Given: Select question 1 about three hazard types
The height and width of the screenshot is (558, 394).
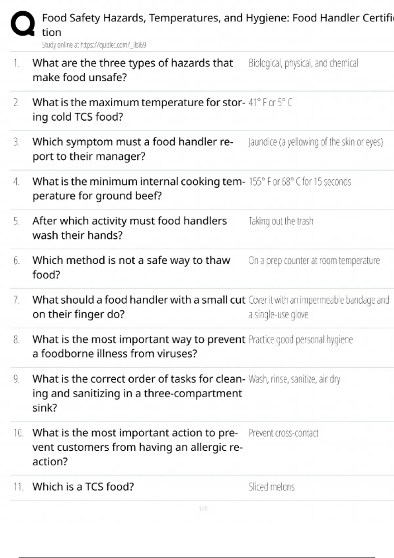Looking at the screenshot, I should [132, 70].
